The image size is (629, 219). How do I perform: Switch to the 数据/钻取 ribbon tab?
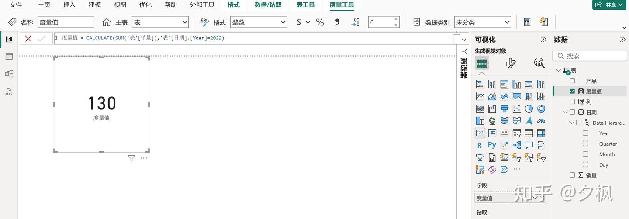tap(268, 5)
